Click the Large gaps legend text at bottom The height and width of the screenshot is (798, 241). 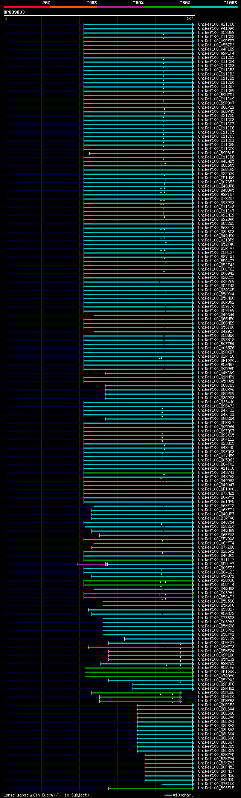46,795
